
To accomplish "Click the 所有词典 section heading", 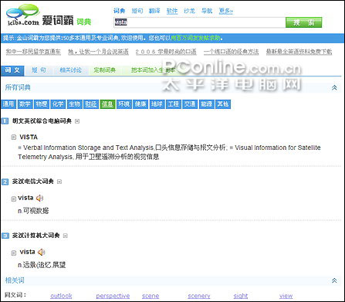I will [x=18, y=87].
